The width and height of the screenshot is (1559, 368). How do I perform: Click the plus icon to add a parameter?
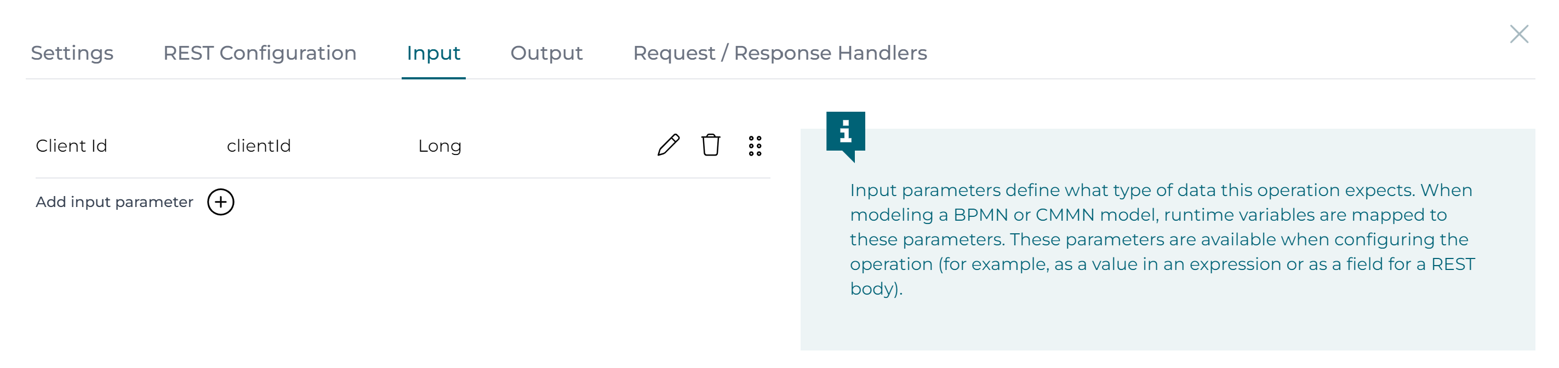pyautogui.click(x=221, y=202)
